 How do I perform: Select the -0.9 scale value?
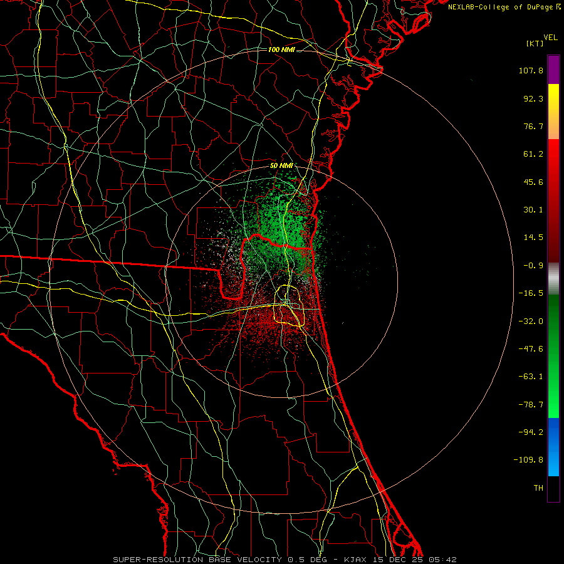click(x=533, y=266)
